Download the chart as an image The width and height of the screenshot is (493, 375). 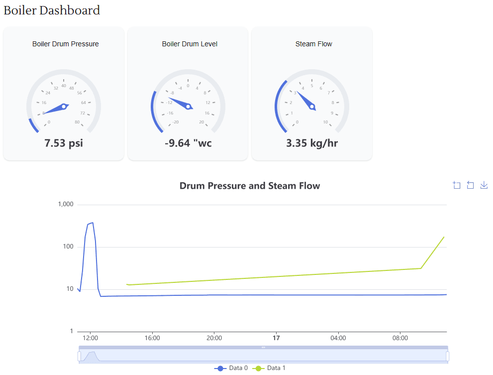(484, 185)
